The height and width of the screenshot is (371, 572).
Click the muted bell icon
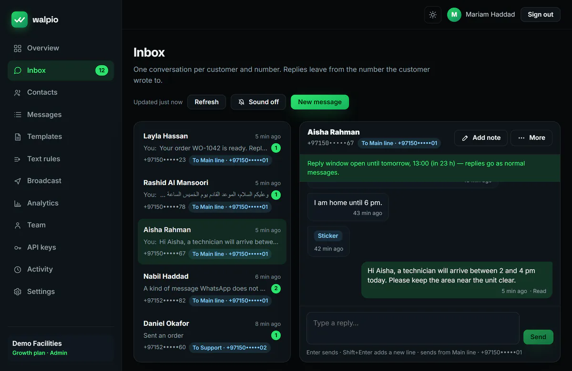[x=242, y=102]
